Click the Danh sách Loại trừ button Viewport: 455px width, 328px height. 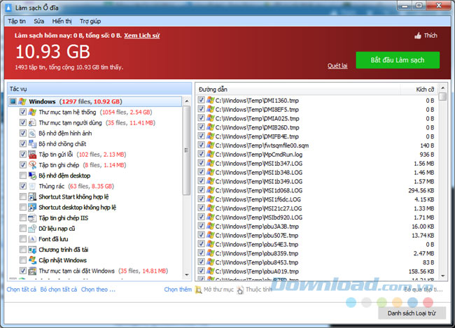pyautogui.click(x=409, y=313)
